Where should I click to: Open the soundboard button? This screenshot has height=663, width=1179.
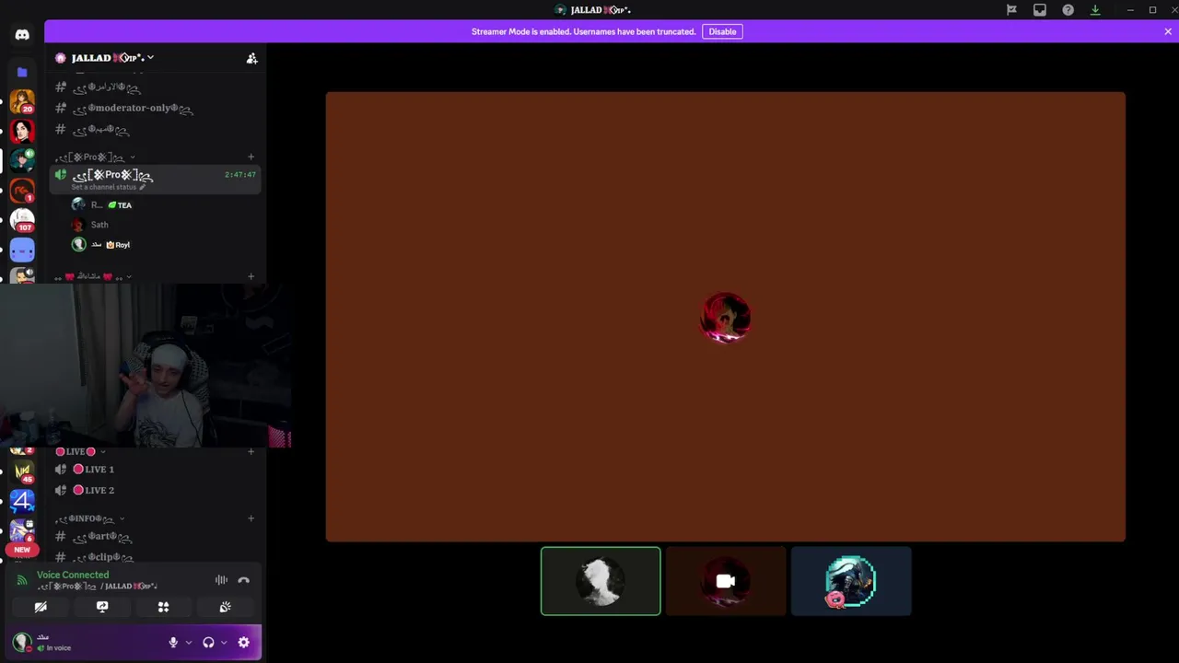click(x=225, y=607)
